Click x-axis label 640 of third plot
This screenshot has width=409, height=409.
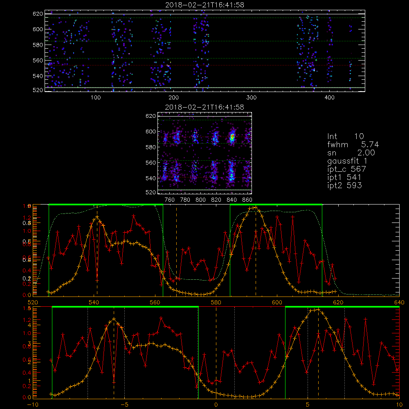pyautogui.click(x=399, y=303)
